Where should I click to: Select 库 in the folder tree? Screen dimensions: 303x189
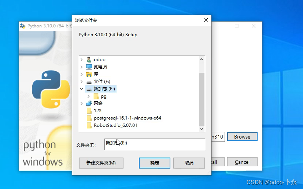pos(96,74)
